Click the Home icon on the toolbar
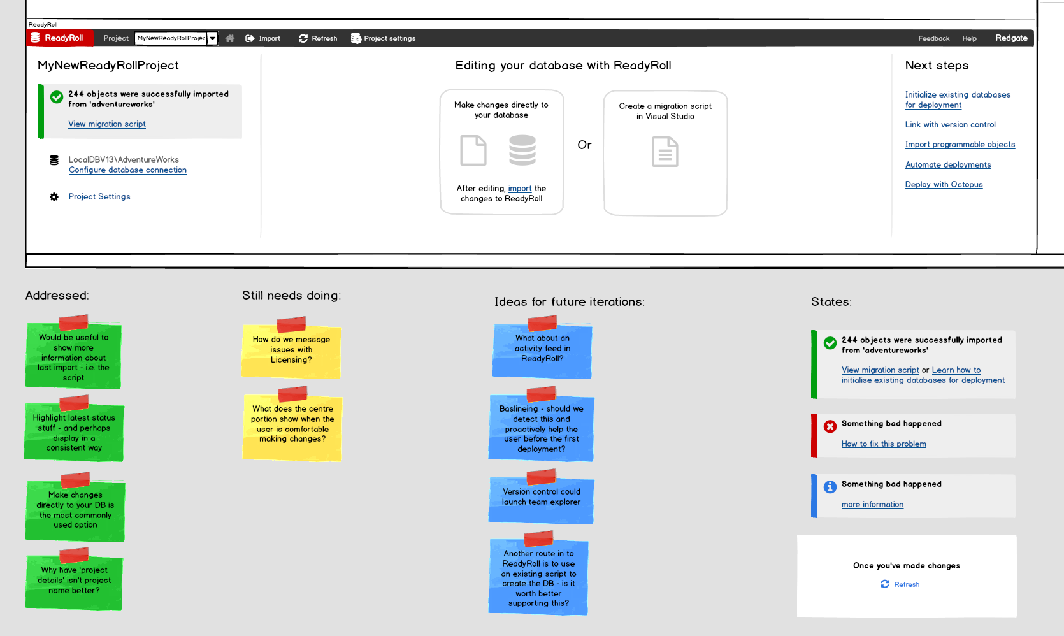Image resolution: width=1064 pixels, height=636 pixels. pyautogui.click(x=229, y=38)
